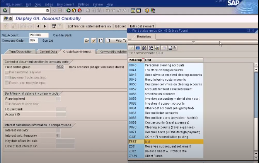Toggle Post automatically only checkbox

tap(7, 72)
